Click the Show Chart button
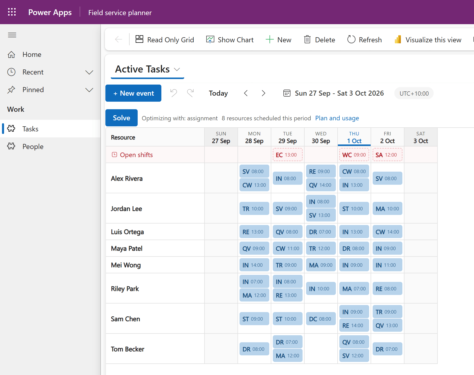 coord(230,40)
